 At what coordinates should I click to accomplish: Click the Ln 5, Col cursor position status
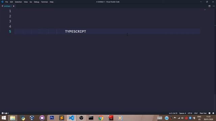point(173,113)
